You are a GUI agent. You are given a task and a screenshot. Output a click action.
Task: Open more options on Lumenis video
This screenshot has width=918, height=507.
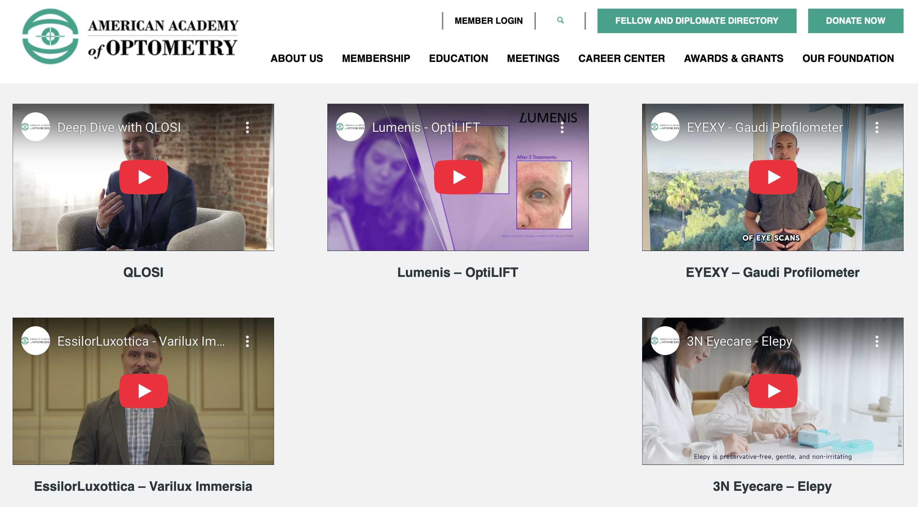pyautogui.click(x=562, y=127)
